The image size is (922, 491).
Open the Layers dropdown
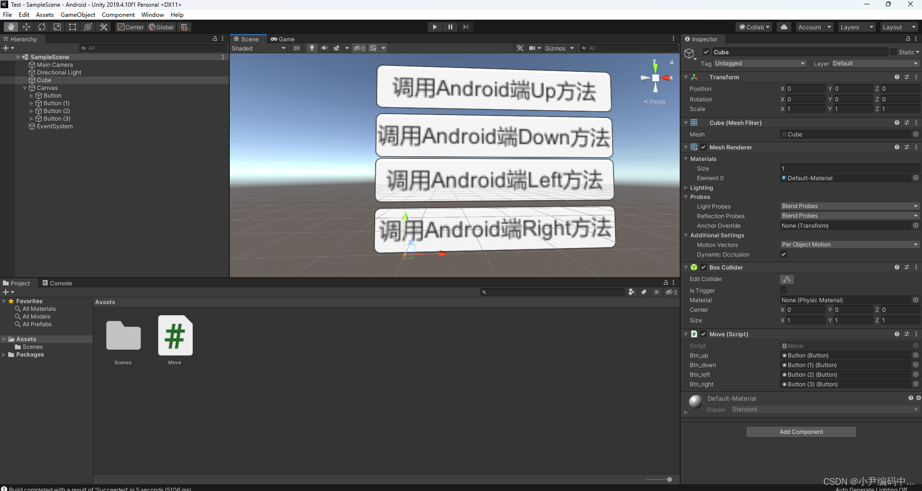856,27
